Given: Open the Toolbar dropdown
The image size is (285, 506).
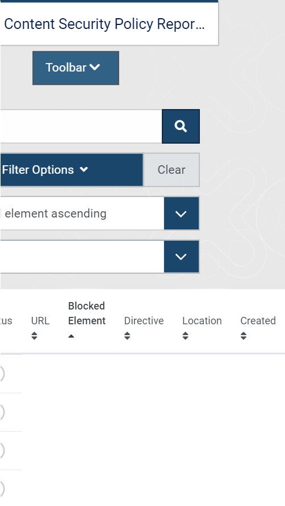Looking at the screenshot, I should tap(76, 68).
